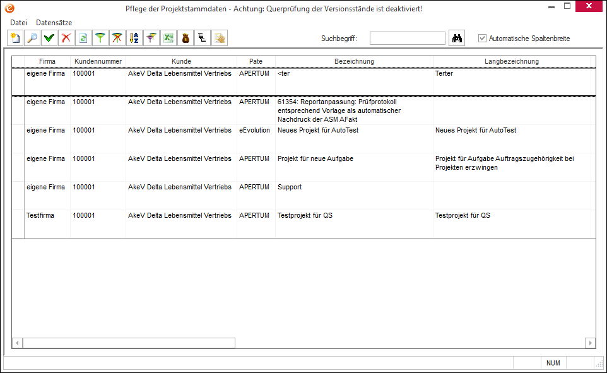This screenshot has width=607, height=373.
Task: Confirm with the green checkmark icon
Action: (50, 38)
